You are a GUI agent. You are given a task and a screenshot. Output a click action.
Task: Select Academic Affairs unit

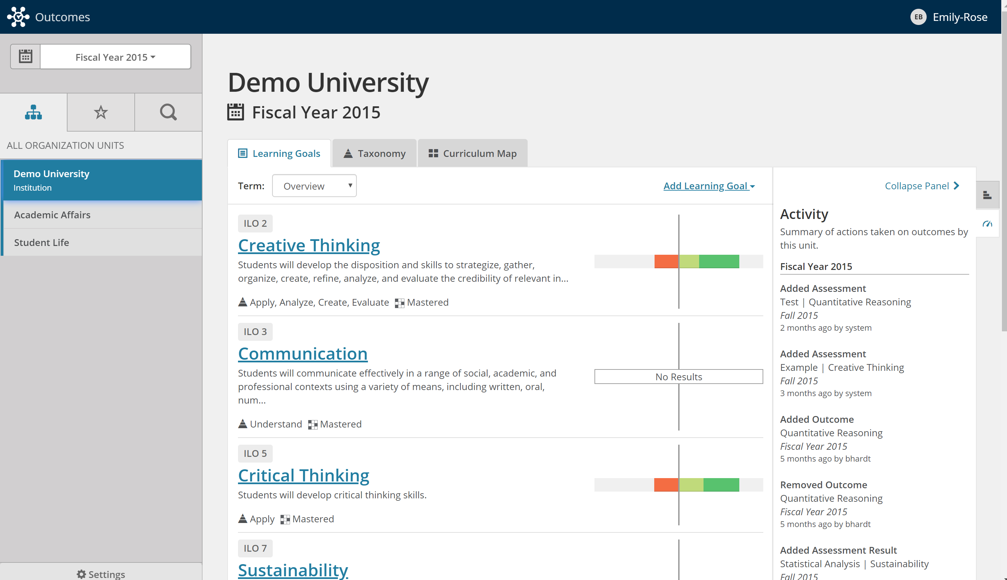[102, 215]
